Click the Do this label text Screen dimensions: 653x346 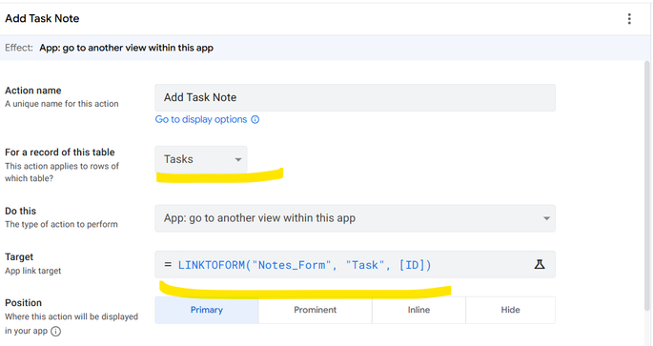coord(20,211)
